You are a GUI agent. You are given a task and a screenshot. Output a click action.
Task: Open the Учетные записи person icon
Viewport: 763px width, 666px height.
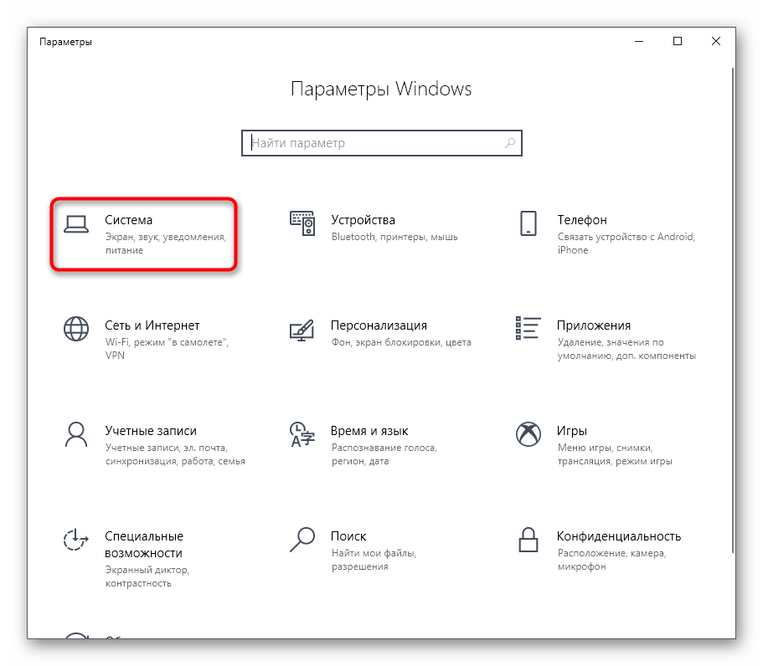pos(76,434)
